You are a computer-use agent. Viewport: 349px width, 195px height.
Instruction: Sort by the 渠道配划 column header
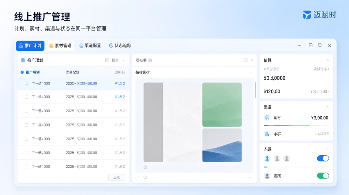(x=72, y=72)
